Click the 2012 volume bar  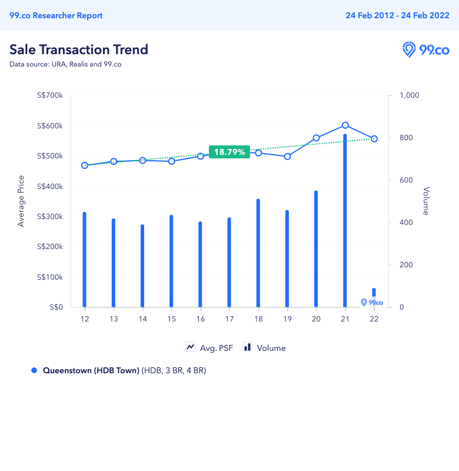pyautogui.click(x=84, y=260)
